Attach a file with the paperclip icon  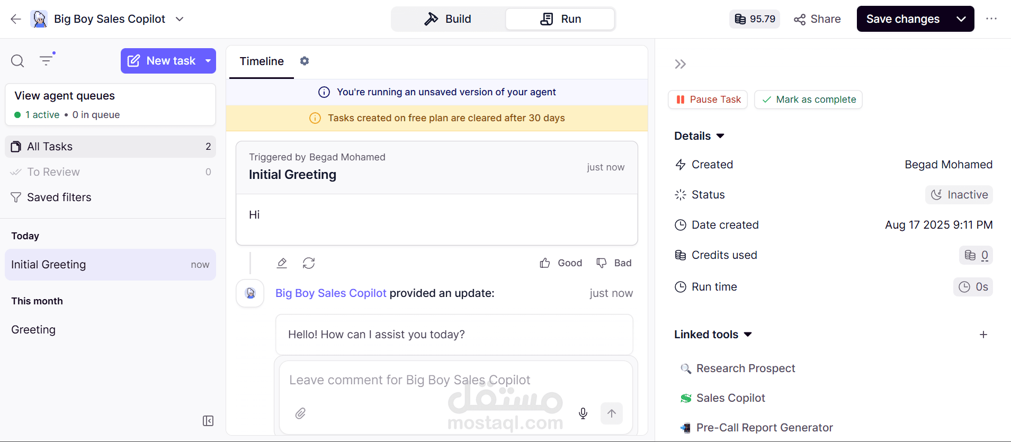tap(300, 413)
